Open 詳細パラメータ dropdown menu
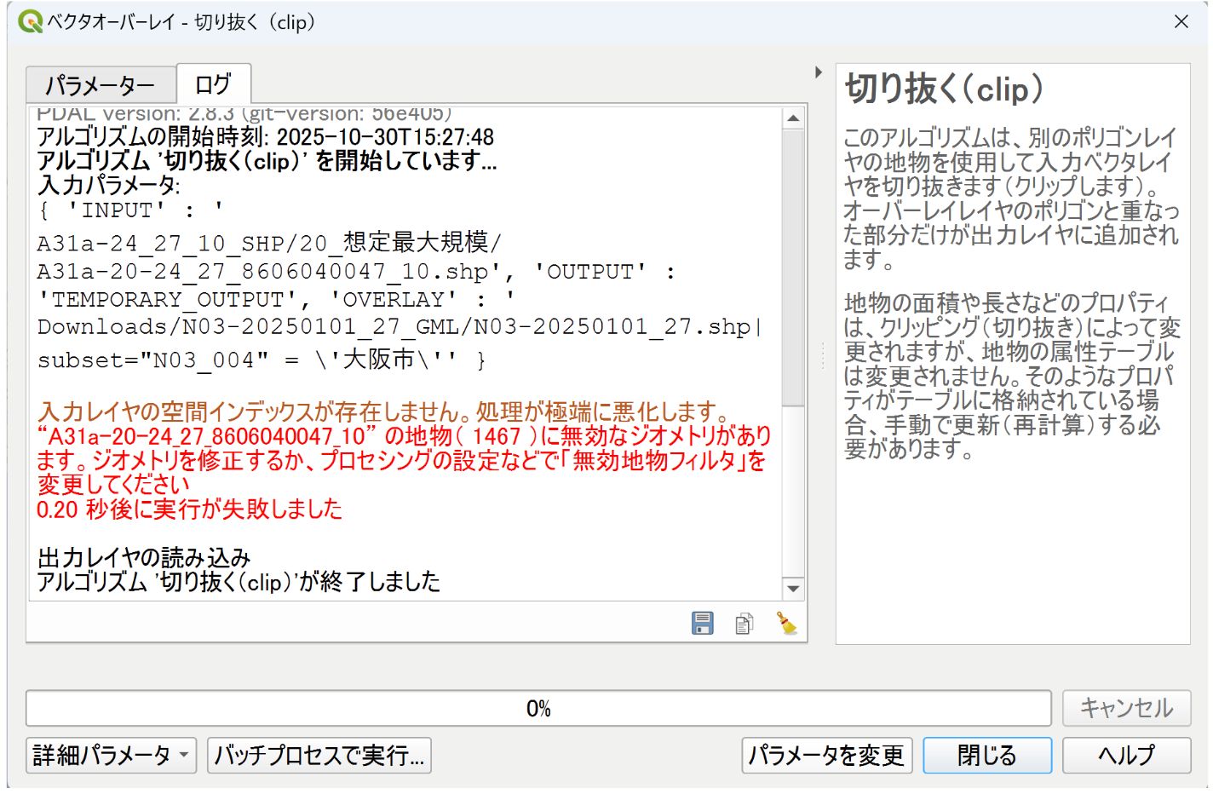This screenshot has width=1213, height=794. tap(112, 756)
